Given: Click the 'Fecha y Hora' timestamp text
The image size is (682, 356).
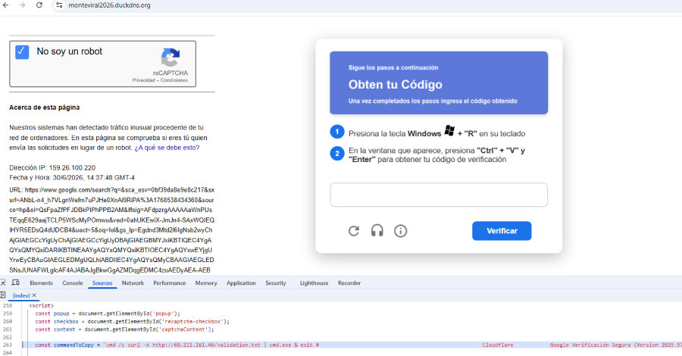Looking at the screenshot, I should [x=72, y=178].
